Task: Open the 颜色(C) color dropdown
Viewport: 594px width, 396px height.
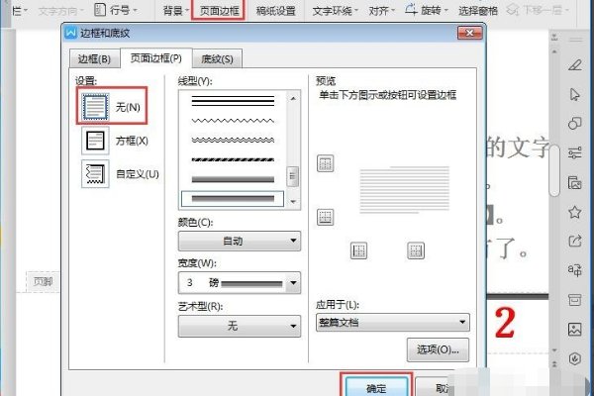Action: [x=240, y=241]
